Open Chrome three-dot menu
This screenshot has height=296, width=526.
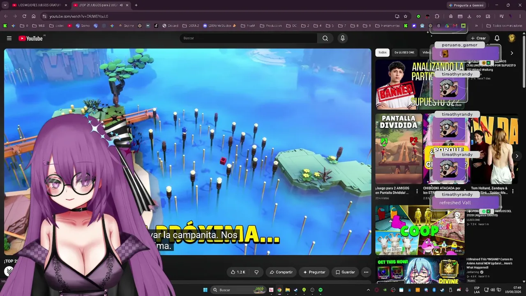click(520, 16)
